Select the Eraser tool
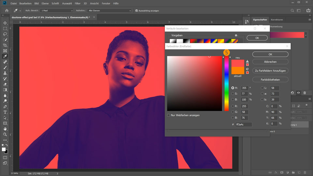 (5, 84)
